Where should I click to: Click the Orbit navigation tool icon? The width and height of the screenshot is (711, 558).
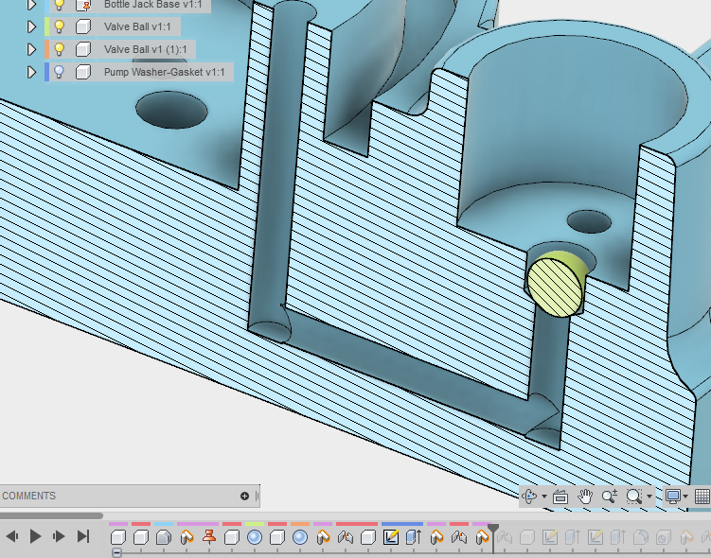529,497
